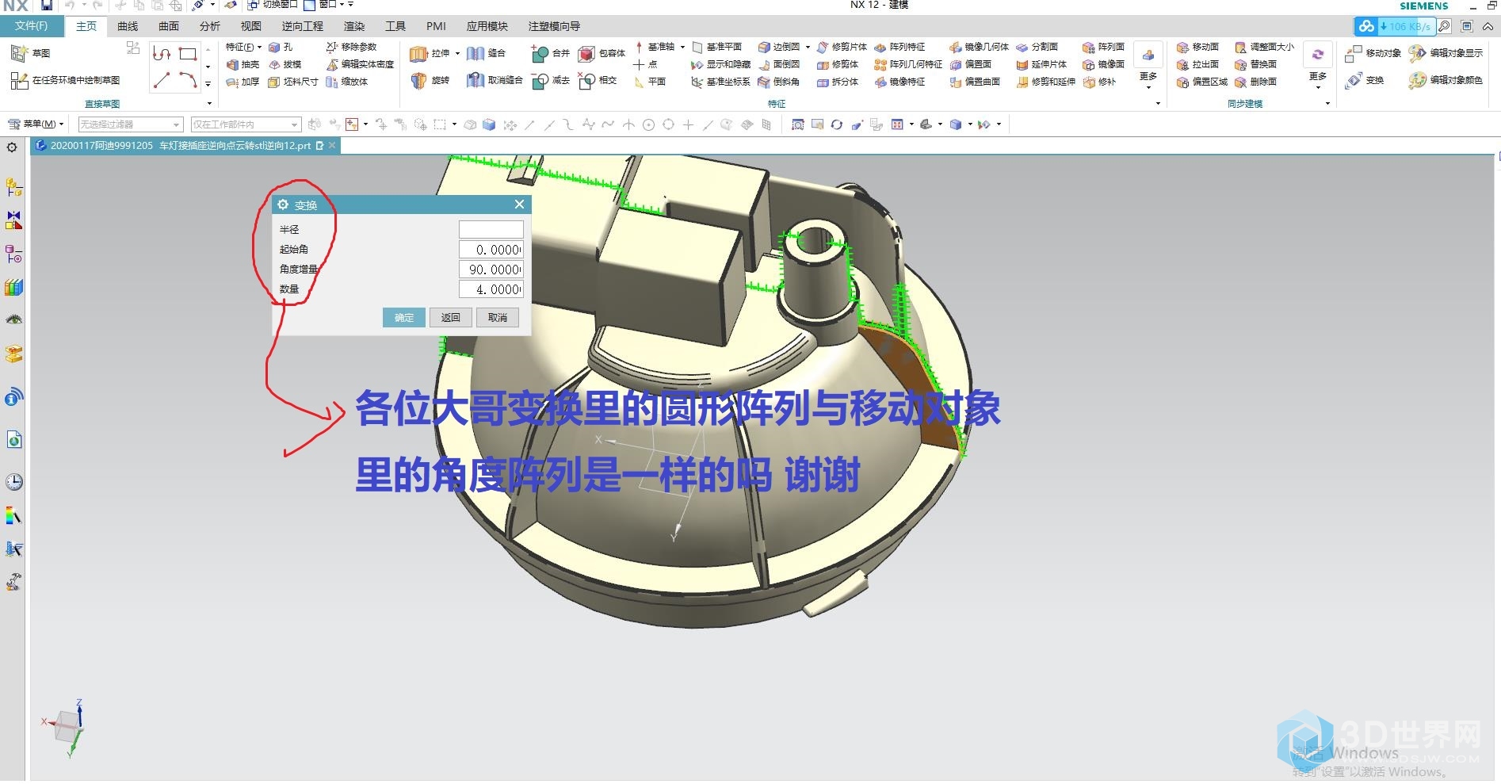Switch to the Curve (曲线) tab
Image resolution: width=1501 pixels, height=784 pixels.
click(x=128, y=26)
